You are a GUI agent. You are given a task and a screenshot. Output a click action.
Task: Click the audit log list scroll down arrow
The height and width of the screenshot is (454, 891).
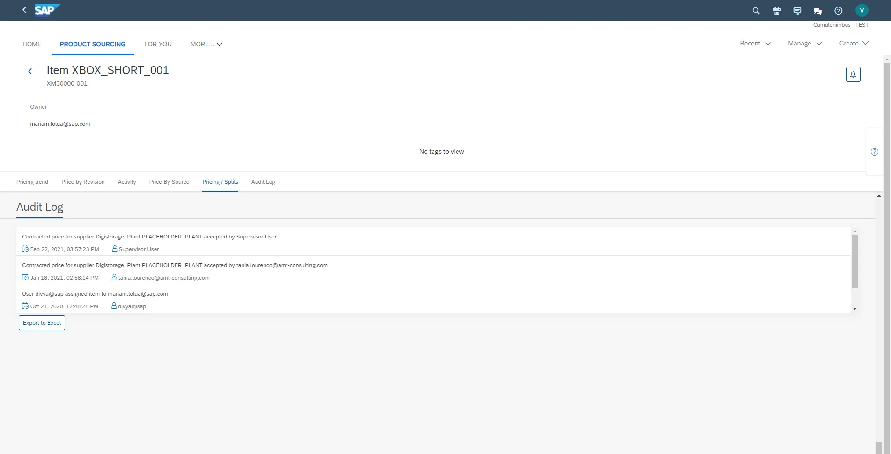click(854, 309)
